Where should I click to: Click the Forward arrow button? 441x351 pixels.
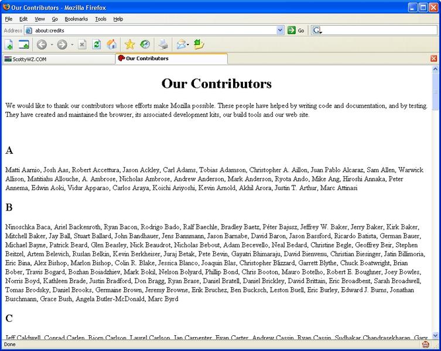pyautogui.click(x=62, y=44)
